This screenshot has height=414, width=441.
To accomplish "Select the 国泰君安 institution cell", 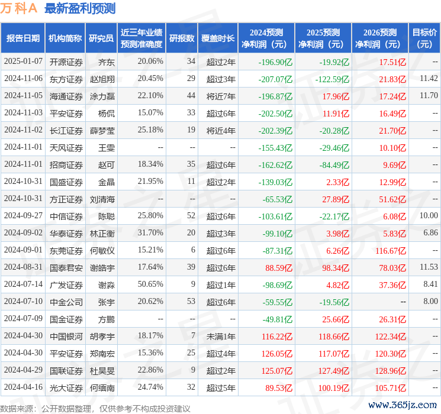I will tap(66, 268).
